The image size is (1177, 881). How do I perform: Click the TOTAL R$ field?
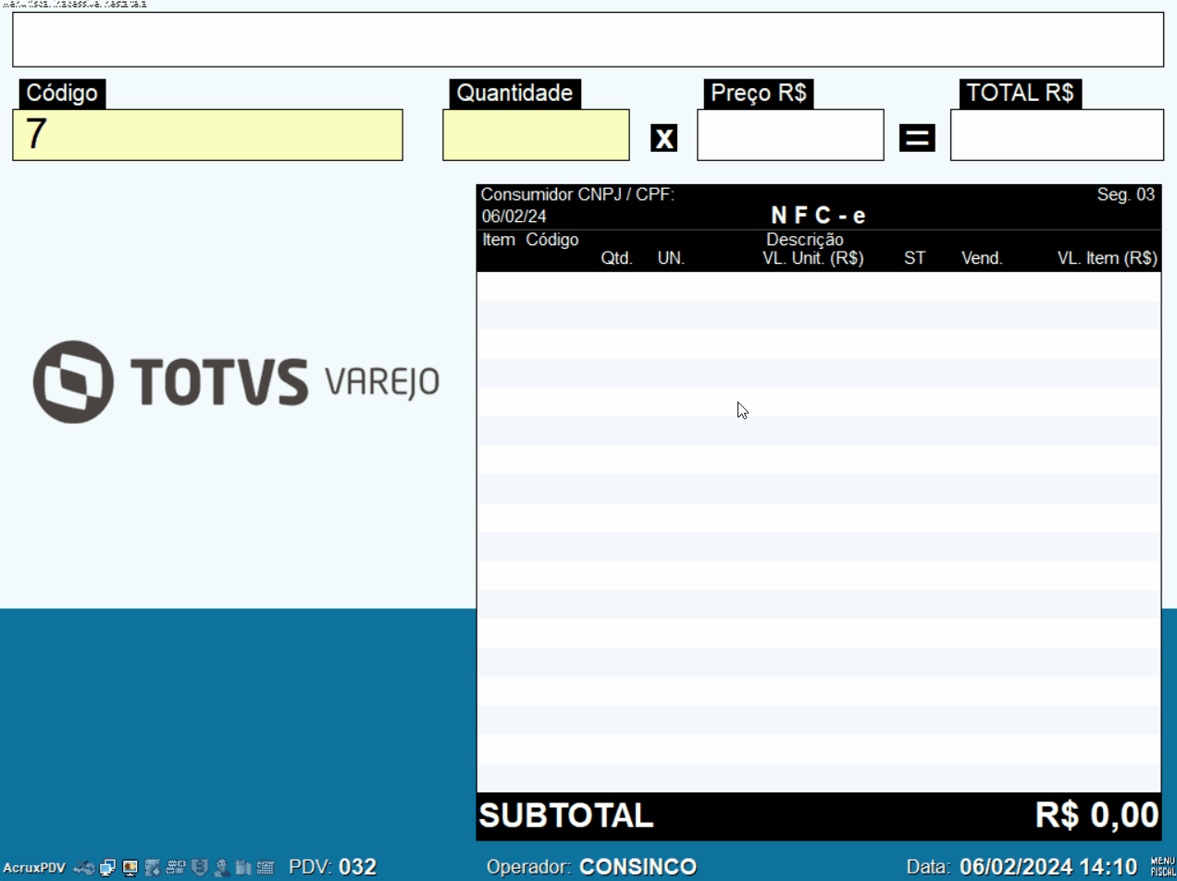(x=1057, y=135)
